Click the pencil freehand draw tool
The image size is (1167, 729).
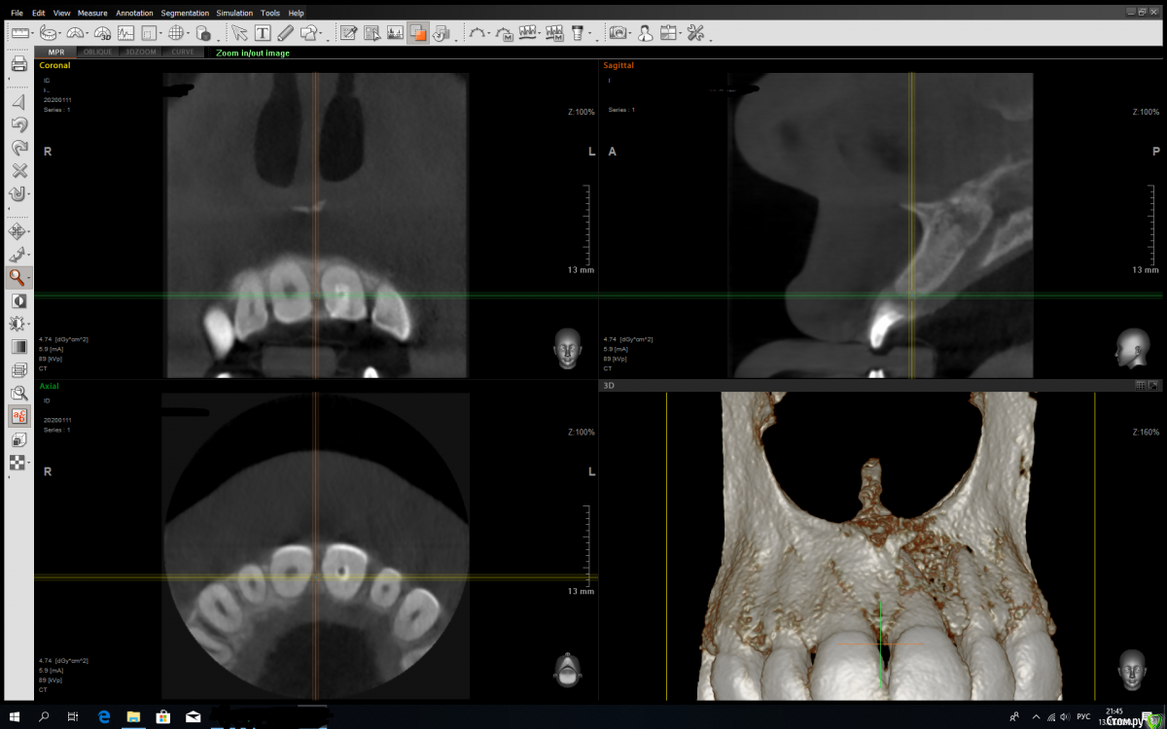click(x=285, y=33)
